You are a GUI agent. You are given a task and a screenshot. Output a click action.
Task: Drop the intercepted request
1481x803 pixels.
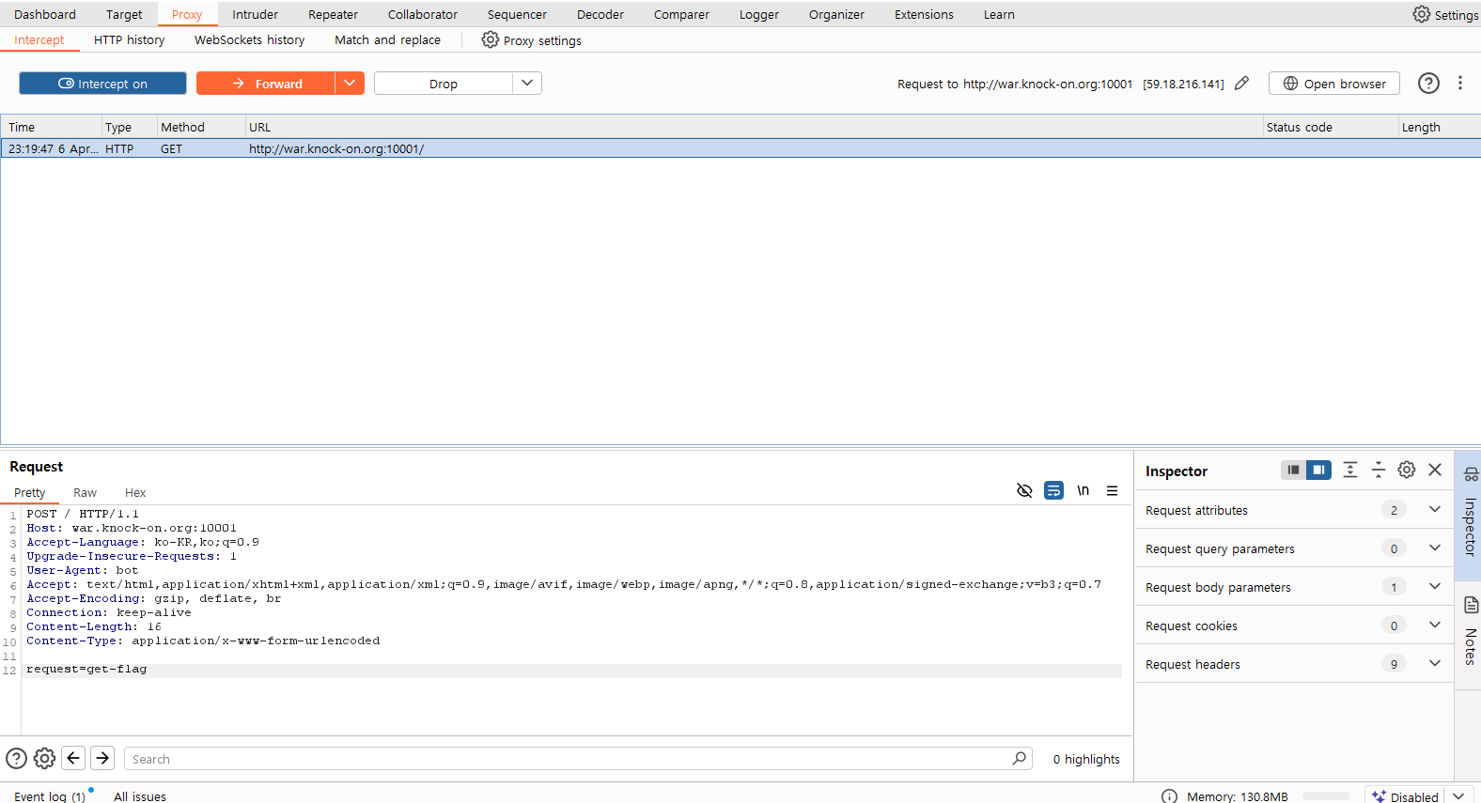pos(444,84)
